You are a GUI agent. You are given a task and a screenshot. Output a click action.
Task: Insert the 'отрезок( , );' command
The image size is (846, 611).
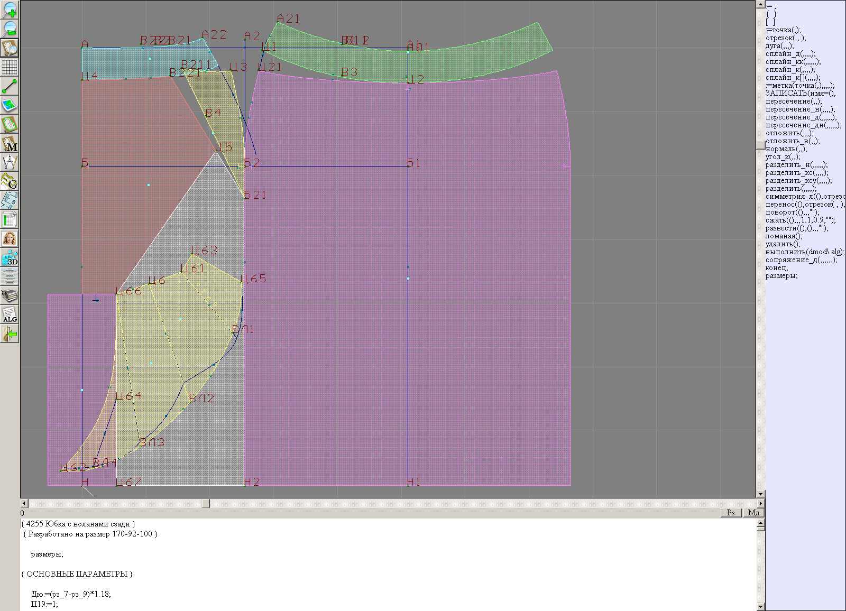[x=785, y=38]
